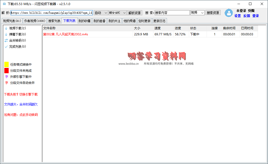
Task: Click 如有问题，点此手动转码 link
Action: (x=21, y=115)
